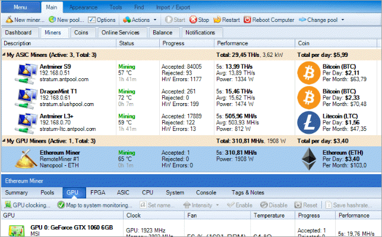Screen dimensions: 382x237
Task: Open the Tags & Notes tab
Action: pyautogui.click(x=248, y=193)
